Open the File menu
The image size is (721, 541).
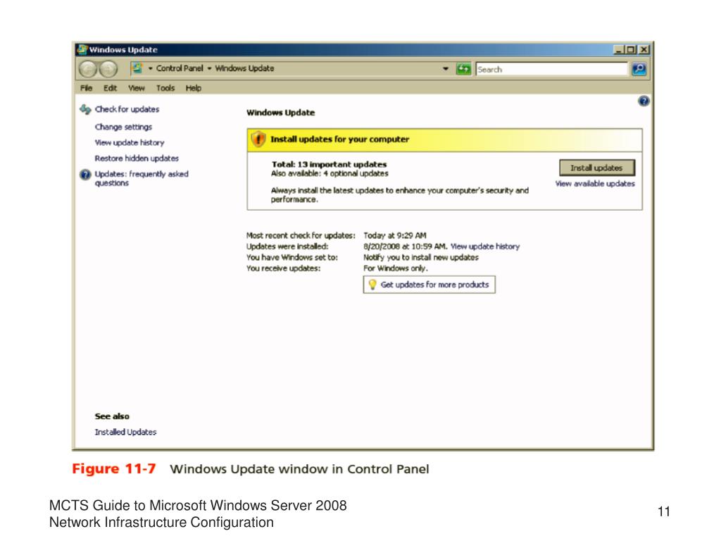click(x=86, y=88)
